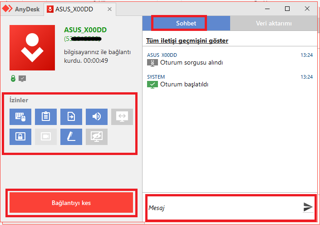Minimize the AnyDesk window

(x=267, y=9)
